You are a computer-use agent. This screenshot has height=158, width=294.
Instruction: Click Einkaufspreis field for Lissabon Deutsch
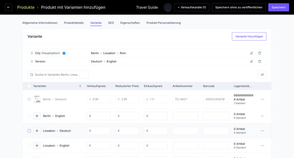156,131
